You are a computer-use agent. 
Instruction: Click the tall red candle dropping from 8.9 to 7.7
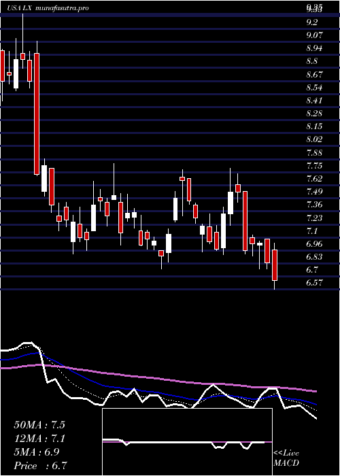pos(37,114)
